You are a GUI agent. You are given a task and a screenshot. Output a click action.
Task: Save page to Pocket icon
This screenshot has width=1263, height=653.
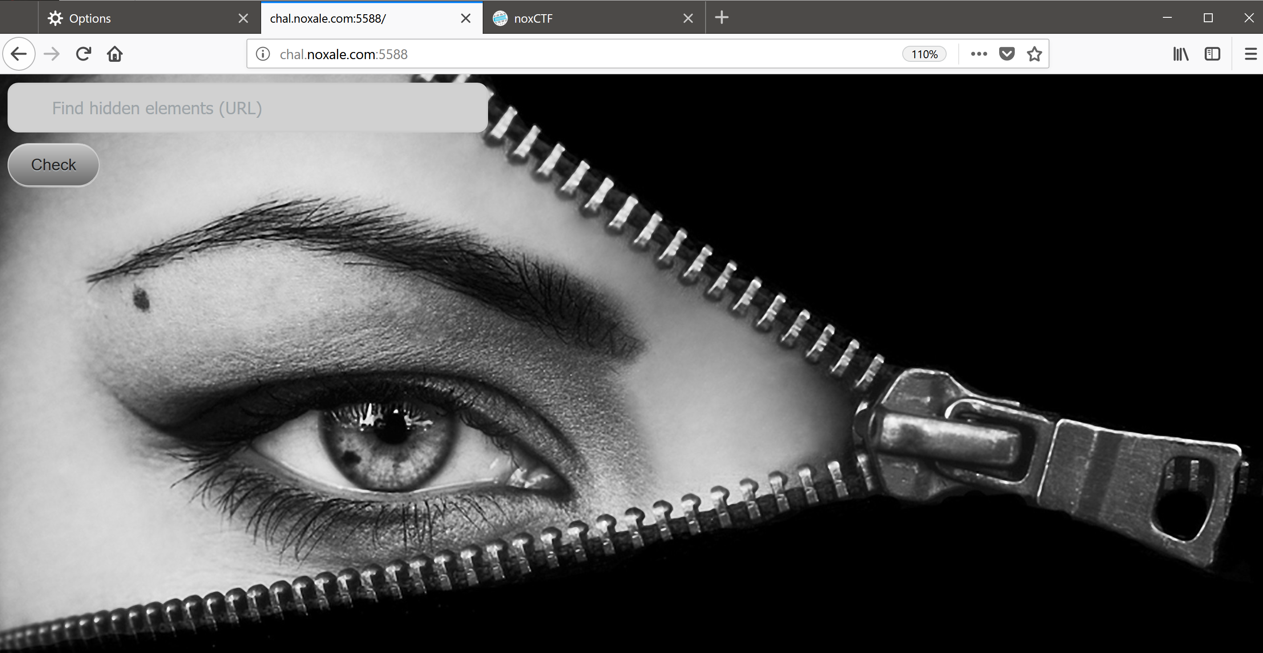pos(1007,54)
